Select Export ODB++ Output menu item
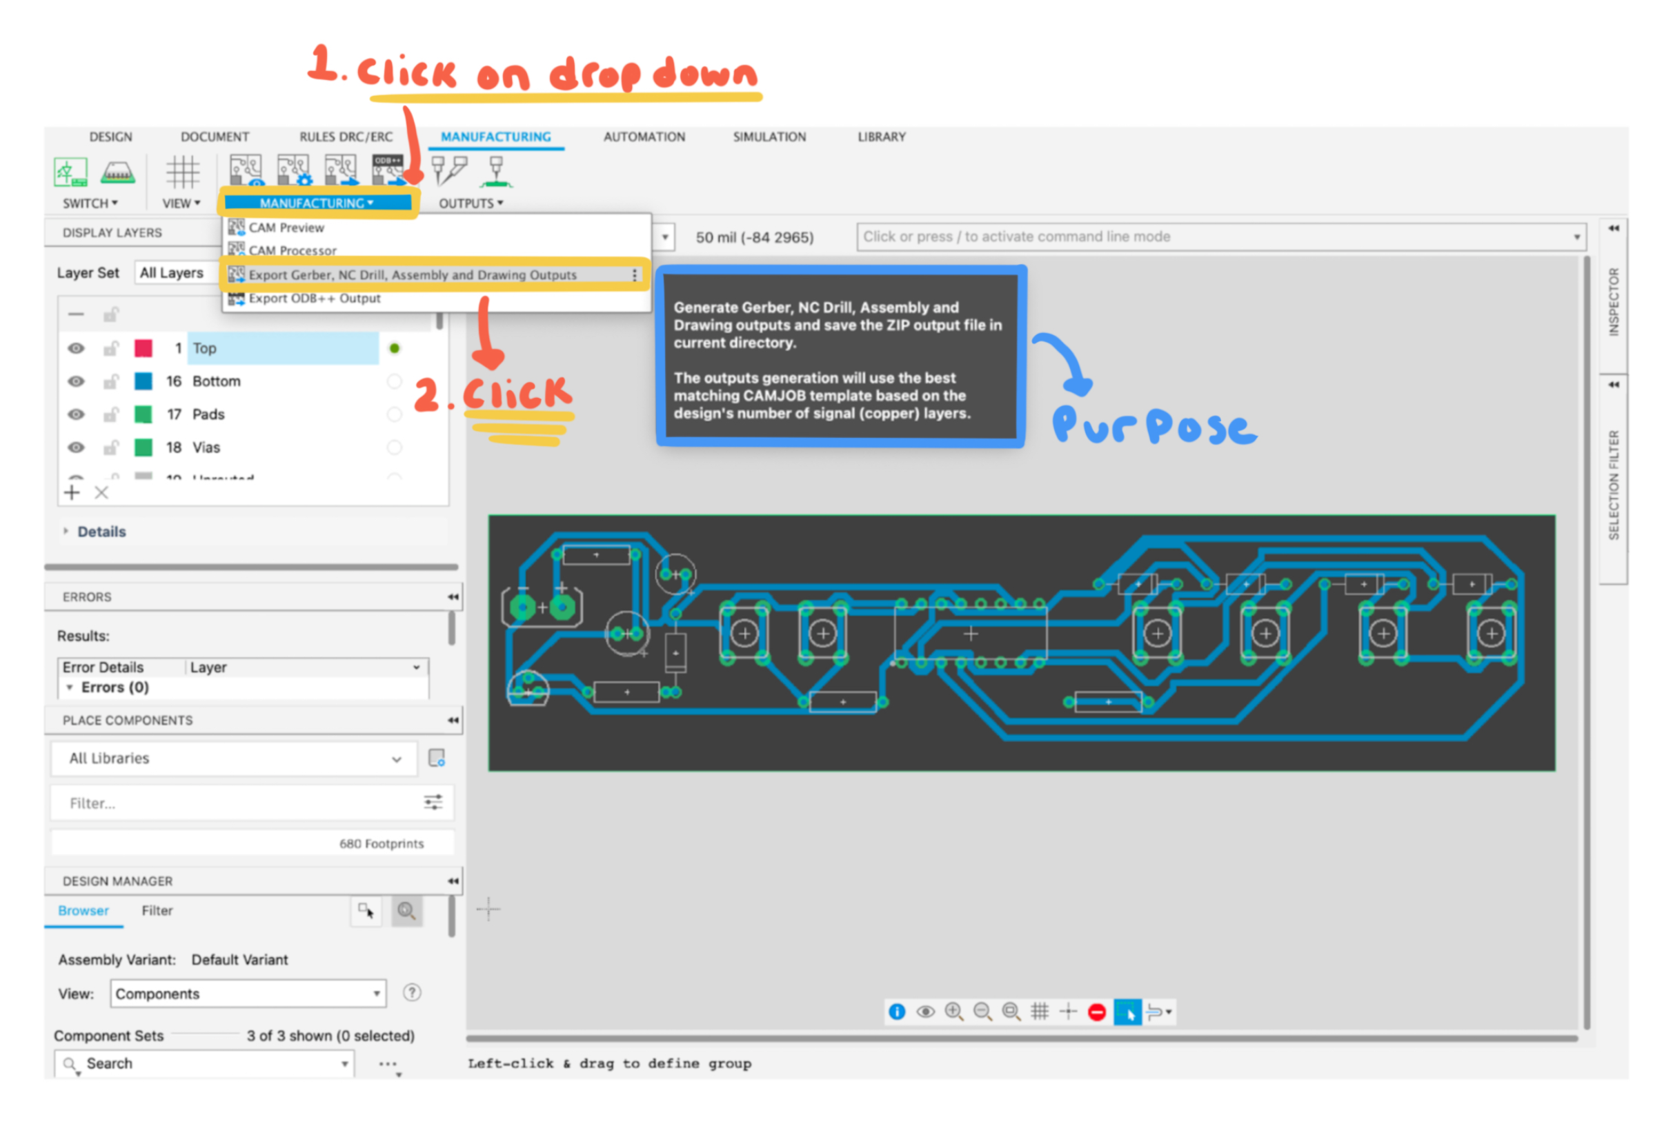The width and height of the screenshot is (1653, 1124). (x=315, y=299)
